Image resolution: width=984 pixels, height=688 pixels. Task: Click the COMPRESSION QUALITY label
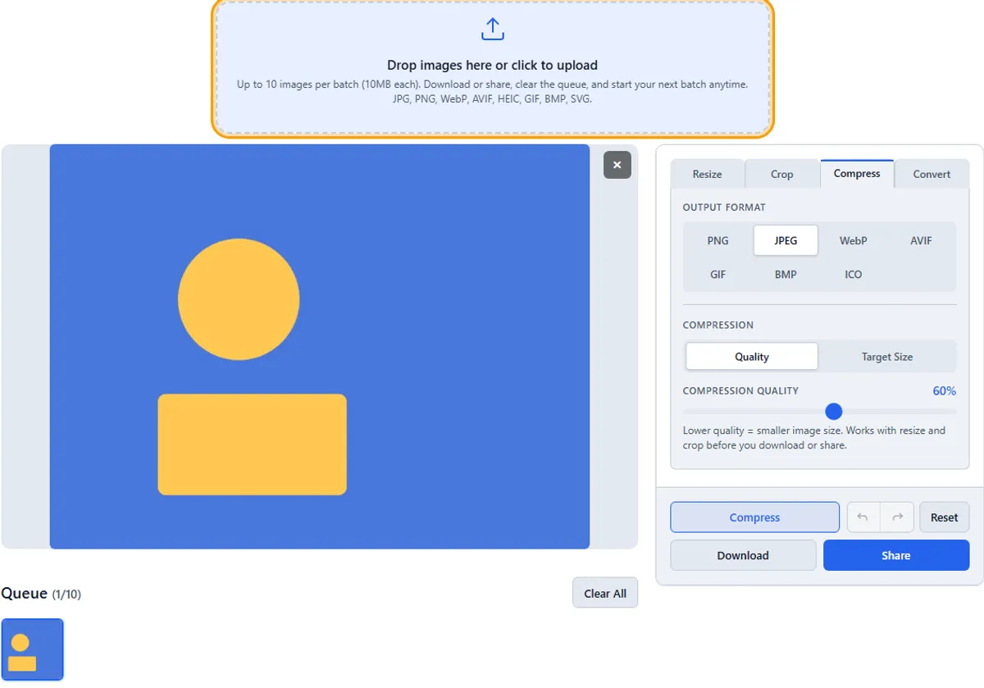click(740, 391)
